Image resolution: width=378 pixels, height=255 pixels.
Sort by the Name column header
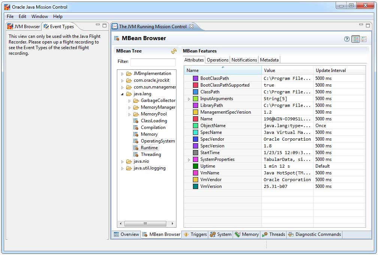tap(223, 70)
